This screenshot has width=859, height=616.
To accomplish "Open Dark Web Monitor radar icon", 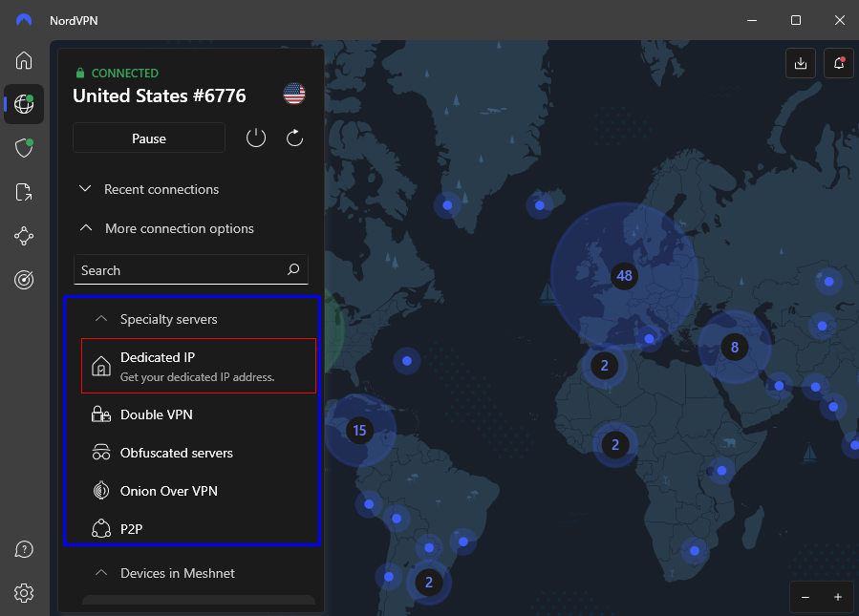I will click(x=24, y=280).
